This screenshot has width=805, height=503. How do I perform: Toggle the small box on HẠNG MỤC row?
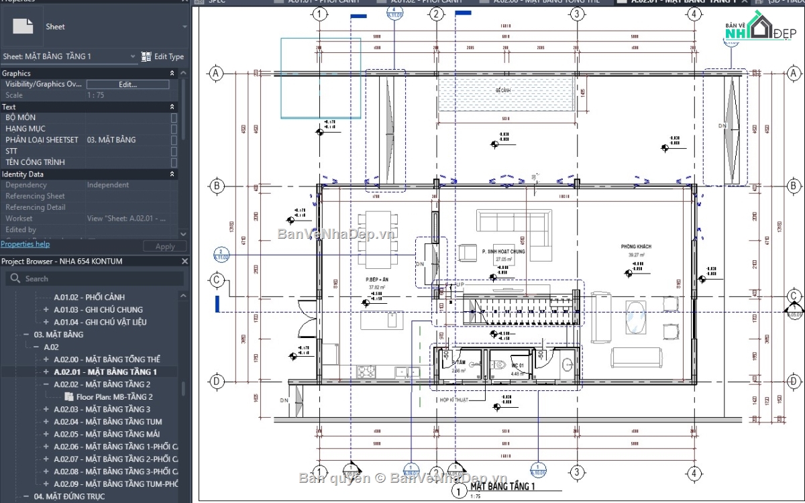[x=174, y=129]
